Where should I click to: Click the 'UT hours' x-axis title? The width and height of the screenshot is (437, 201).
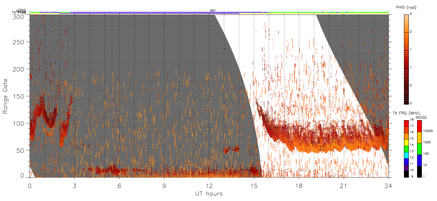(209, 194)
